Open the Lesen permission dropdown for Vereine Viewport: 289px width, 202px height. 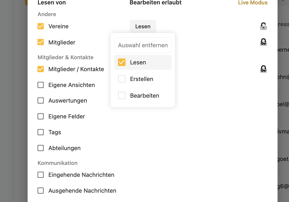click(x=143, y=26)
